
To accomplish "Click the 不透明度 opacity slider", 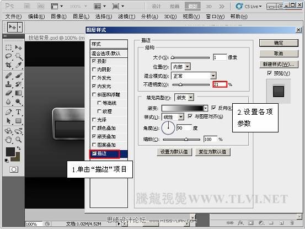I will [191, 84].
